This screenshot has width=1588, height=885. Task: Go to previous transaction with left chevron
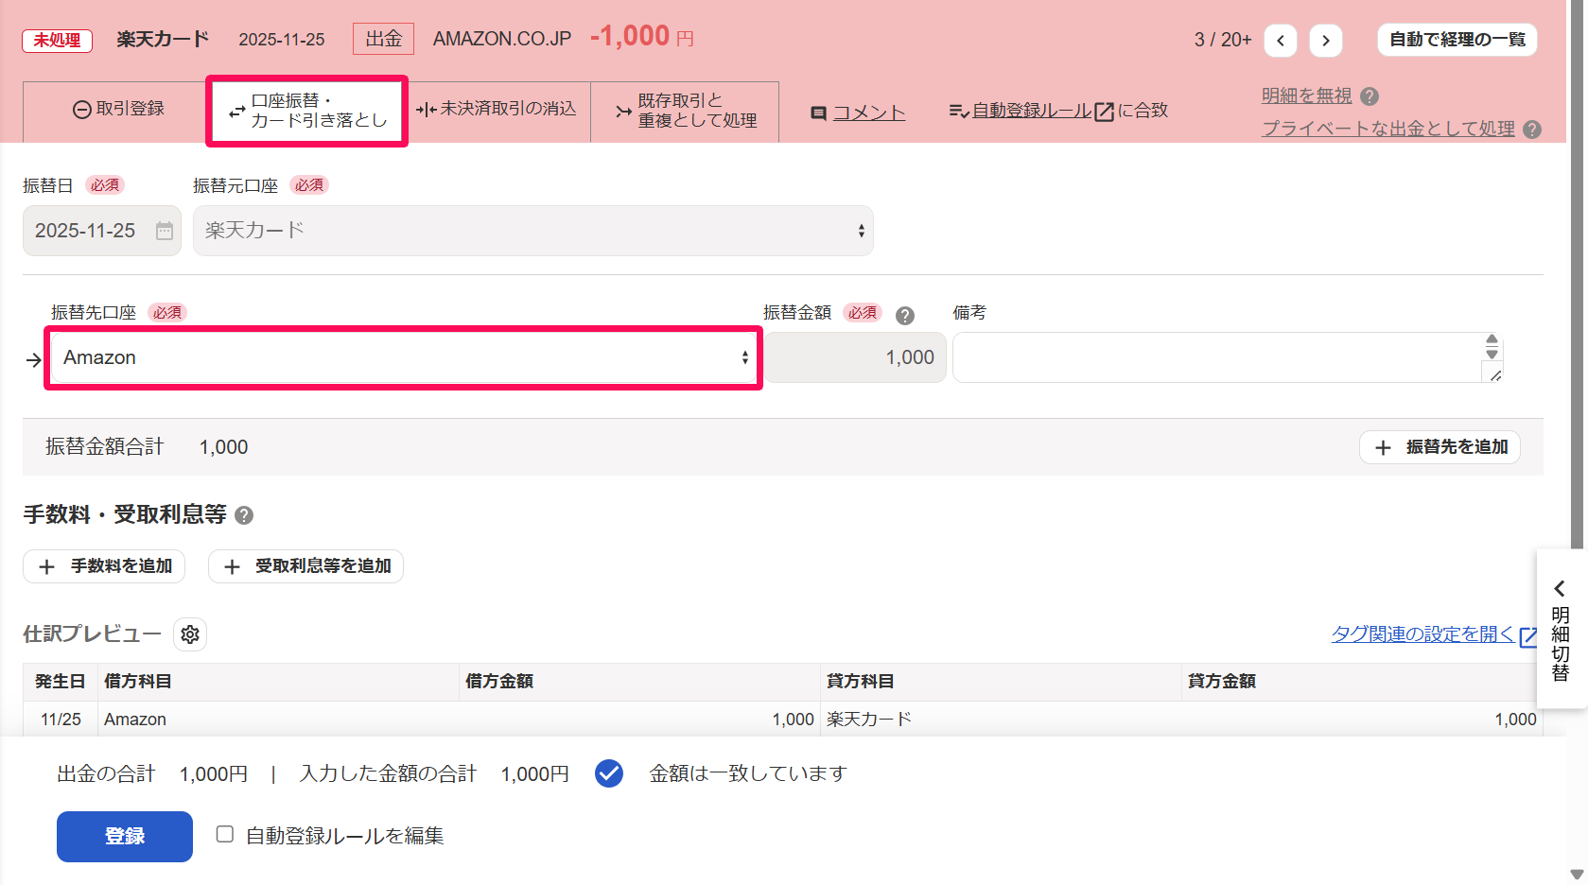(1281, 40)
